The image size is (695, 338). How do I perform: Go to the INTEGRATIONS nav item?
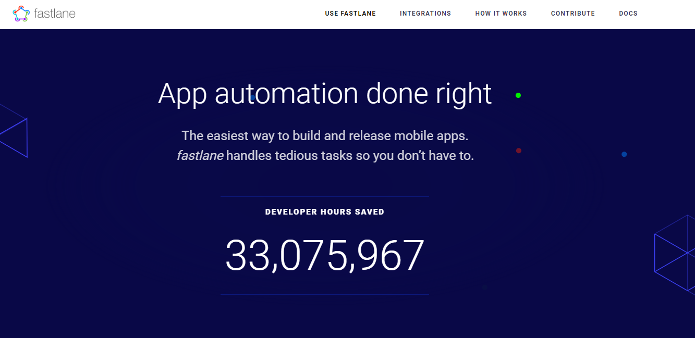425,14
